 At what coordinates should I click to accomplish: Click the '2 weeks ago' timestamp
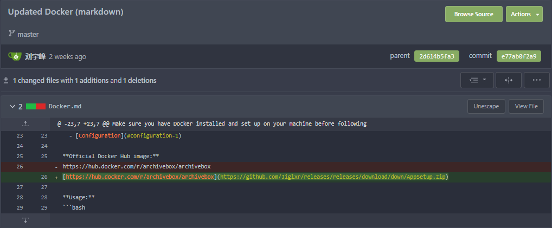coord(67,57)
